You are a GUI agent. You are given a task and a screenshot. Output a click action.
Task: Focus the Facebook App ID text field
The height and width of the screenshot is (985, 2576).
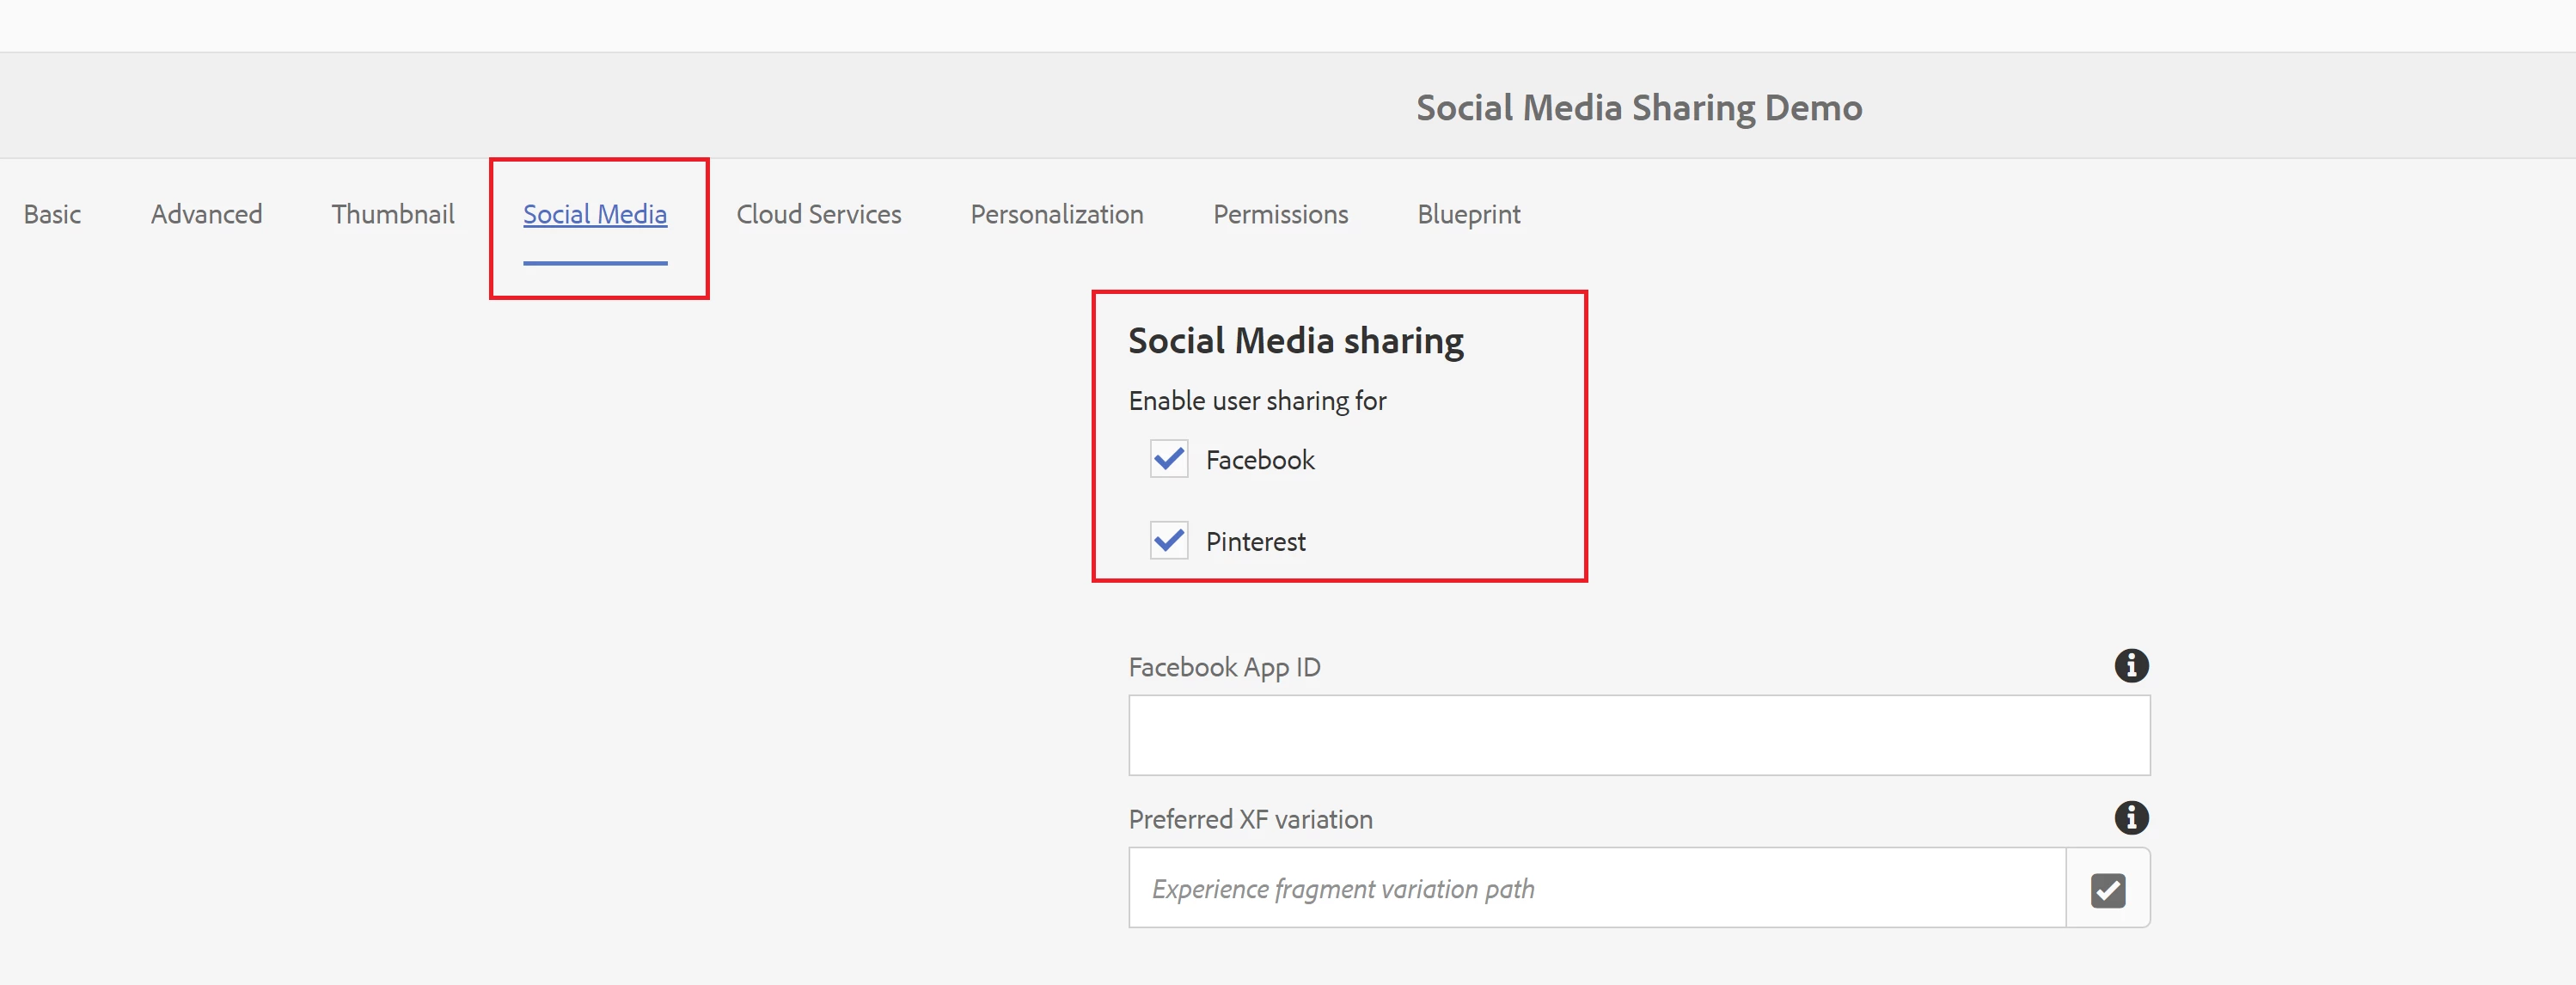point(1638,736)
